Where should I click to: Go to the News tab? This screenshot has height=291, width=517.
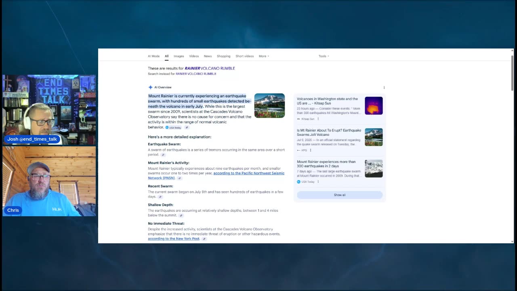click(x=208, y=56)
